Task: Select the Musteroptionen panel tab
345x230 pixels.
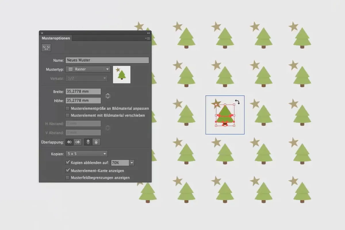Action: coord(56,38)
